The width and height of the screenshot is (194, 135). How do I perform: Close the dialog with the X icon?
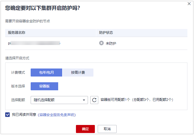[x=189, y=4]
